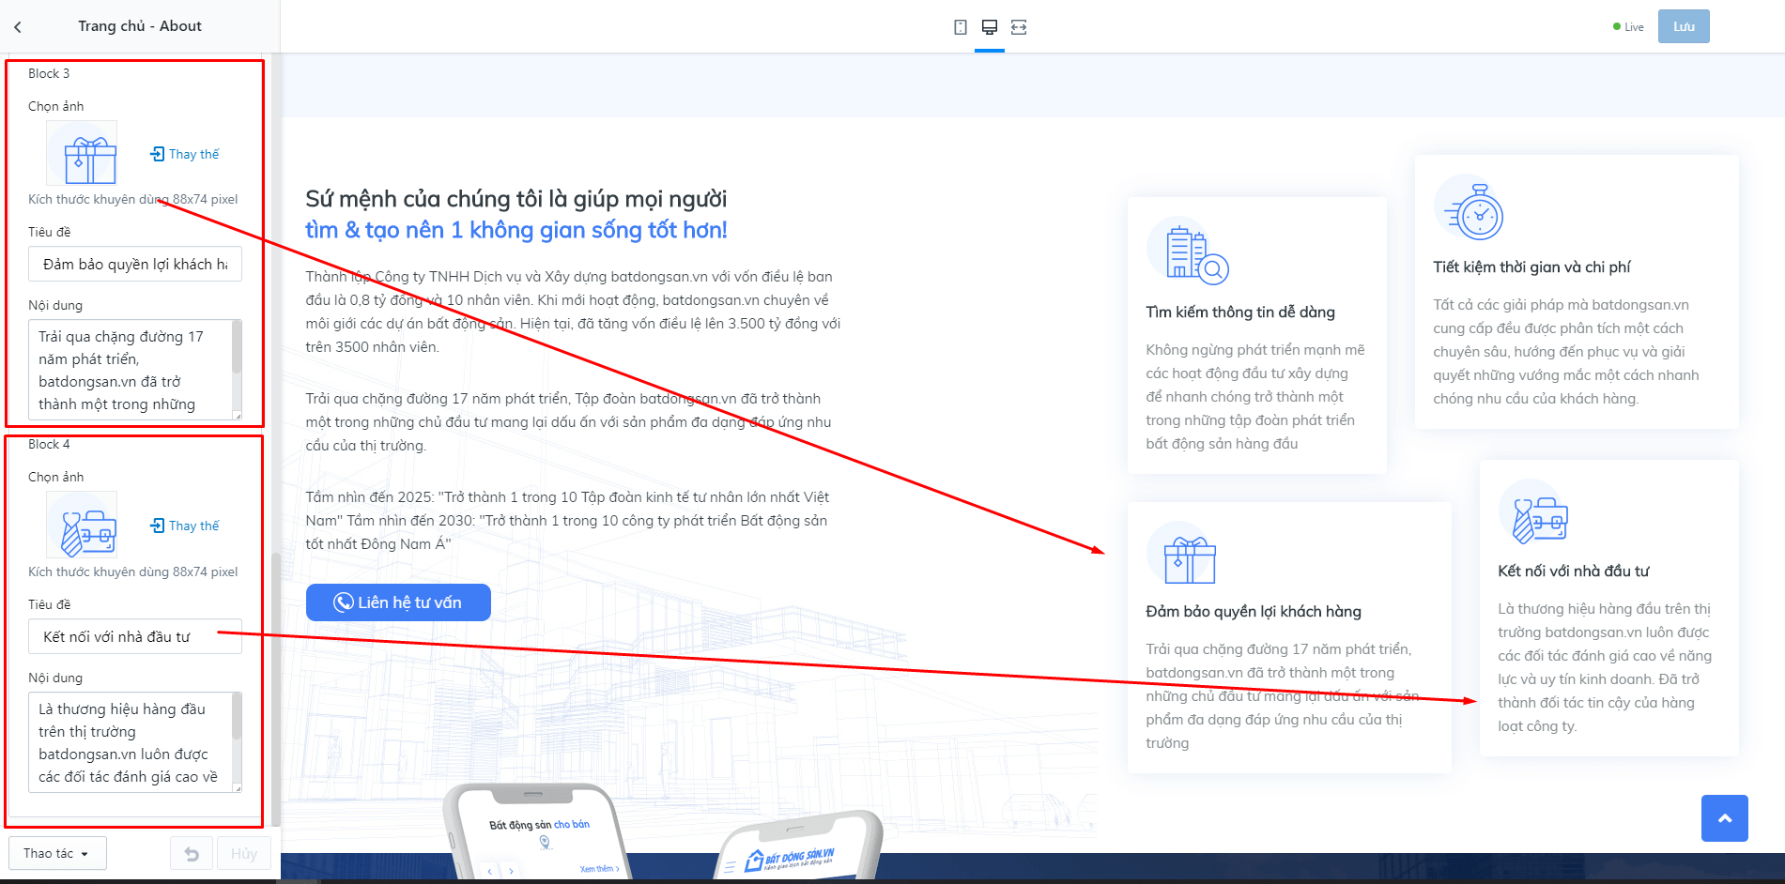Image resolution: width=1785 pixels, height=884 pixels.
Task: Click Thay thế link in Block 4
Action: pos(194,526)
